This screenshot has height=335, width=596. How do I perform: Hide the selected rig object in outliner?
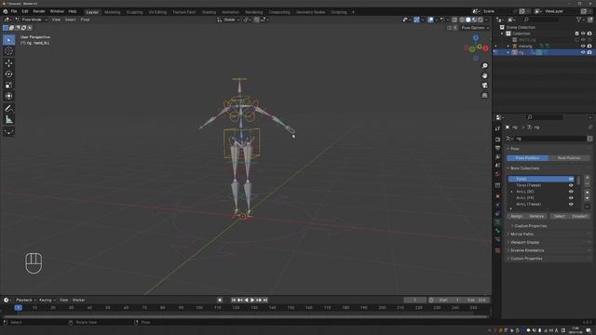583,52
